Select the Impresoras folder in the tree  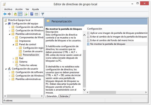tap(25, 41)
